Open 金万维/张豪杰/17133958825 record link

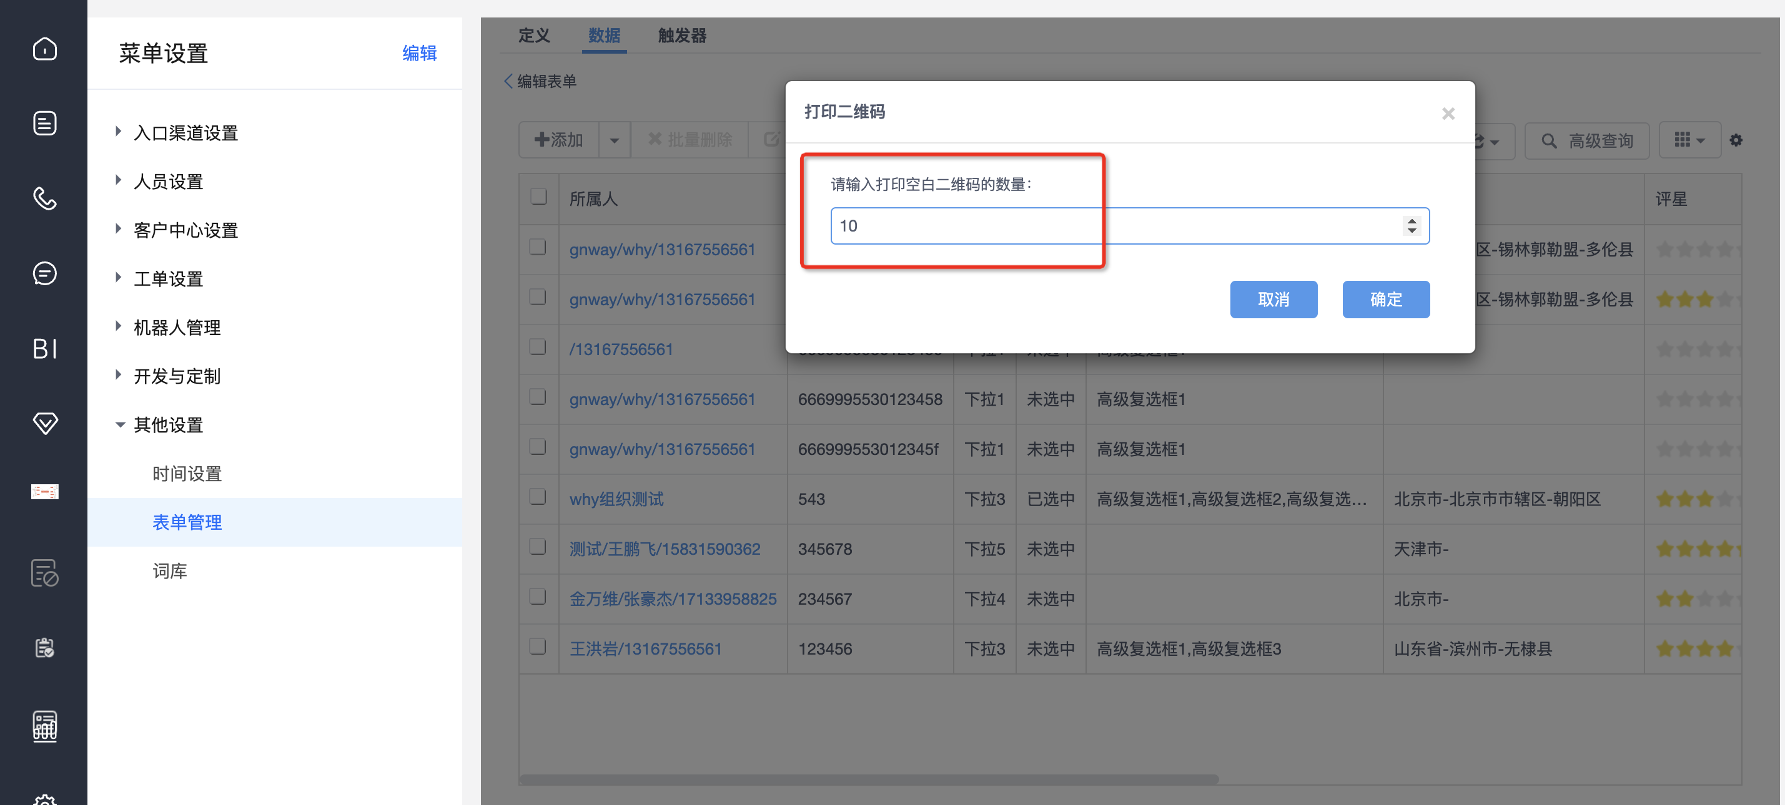pos(672,598)
